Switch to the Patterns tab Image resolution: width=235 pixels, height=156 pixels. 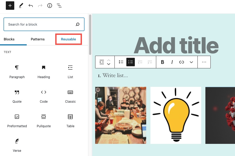38,39
